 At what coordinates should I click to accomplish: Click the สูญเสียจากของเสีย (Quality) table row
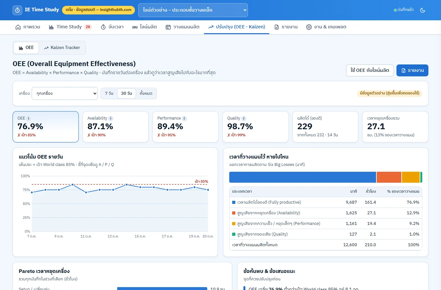click(326, 234)
